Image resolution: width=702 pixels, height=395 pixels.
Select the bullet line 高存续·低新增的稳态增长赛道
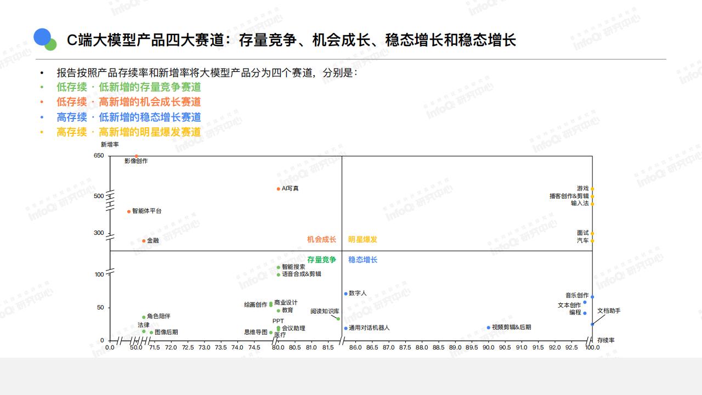[x=129, y=117]
